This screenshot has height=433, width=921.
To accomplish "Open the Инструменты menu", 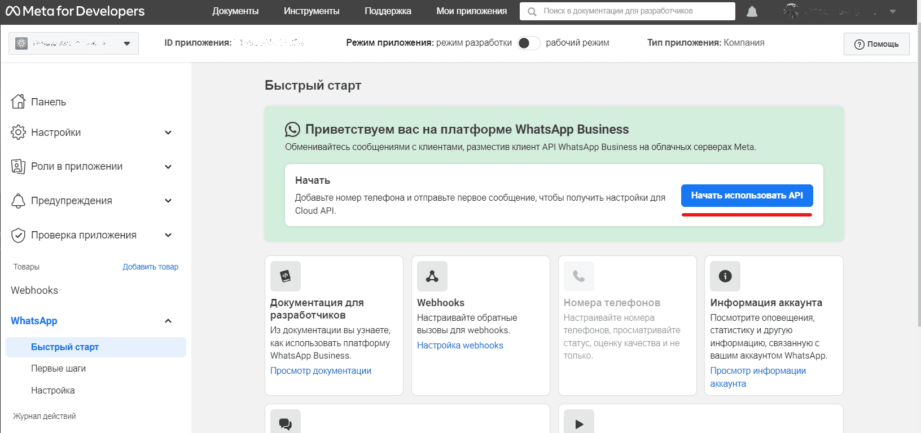I will pos(312,11).
